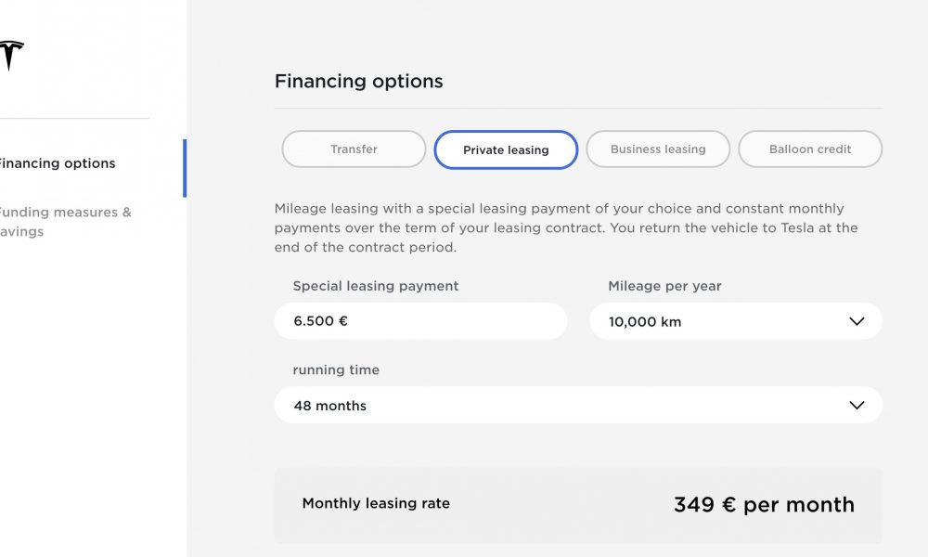Choose the Balloon credit option
Viewport: 928px width, 557px height.
[x=810, y=149]
